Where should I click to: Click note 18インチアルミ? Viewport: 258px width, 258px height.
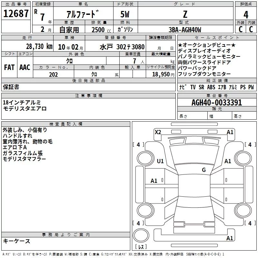click(x=22, y=103)
